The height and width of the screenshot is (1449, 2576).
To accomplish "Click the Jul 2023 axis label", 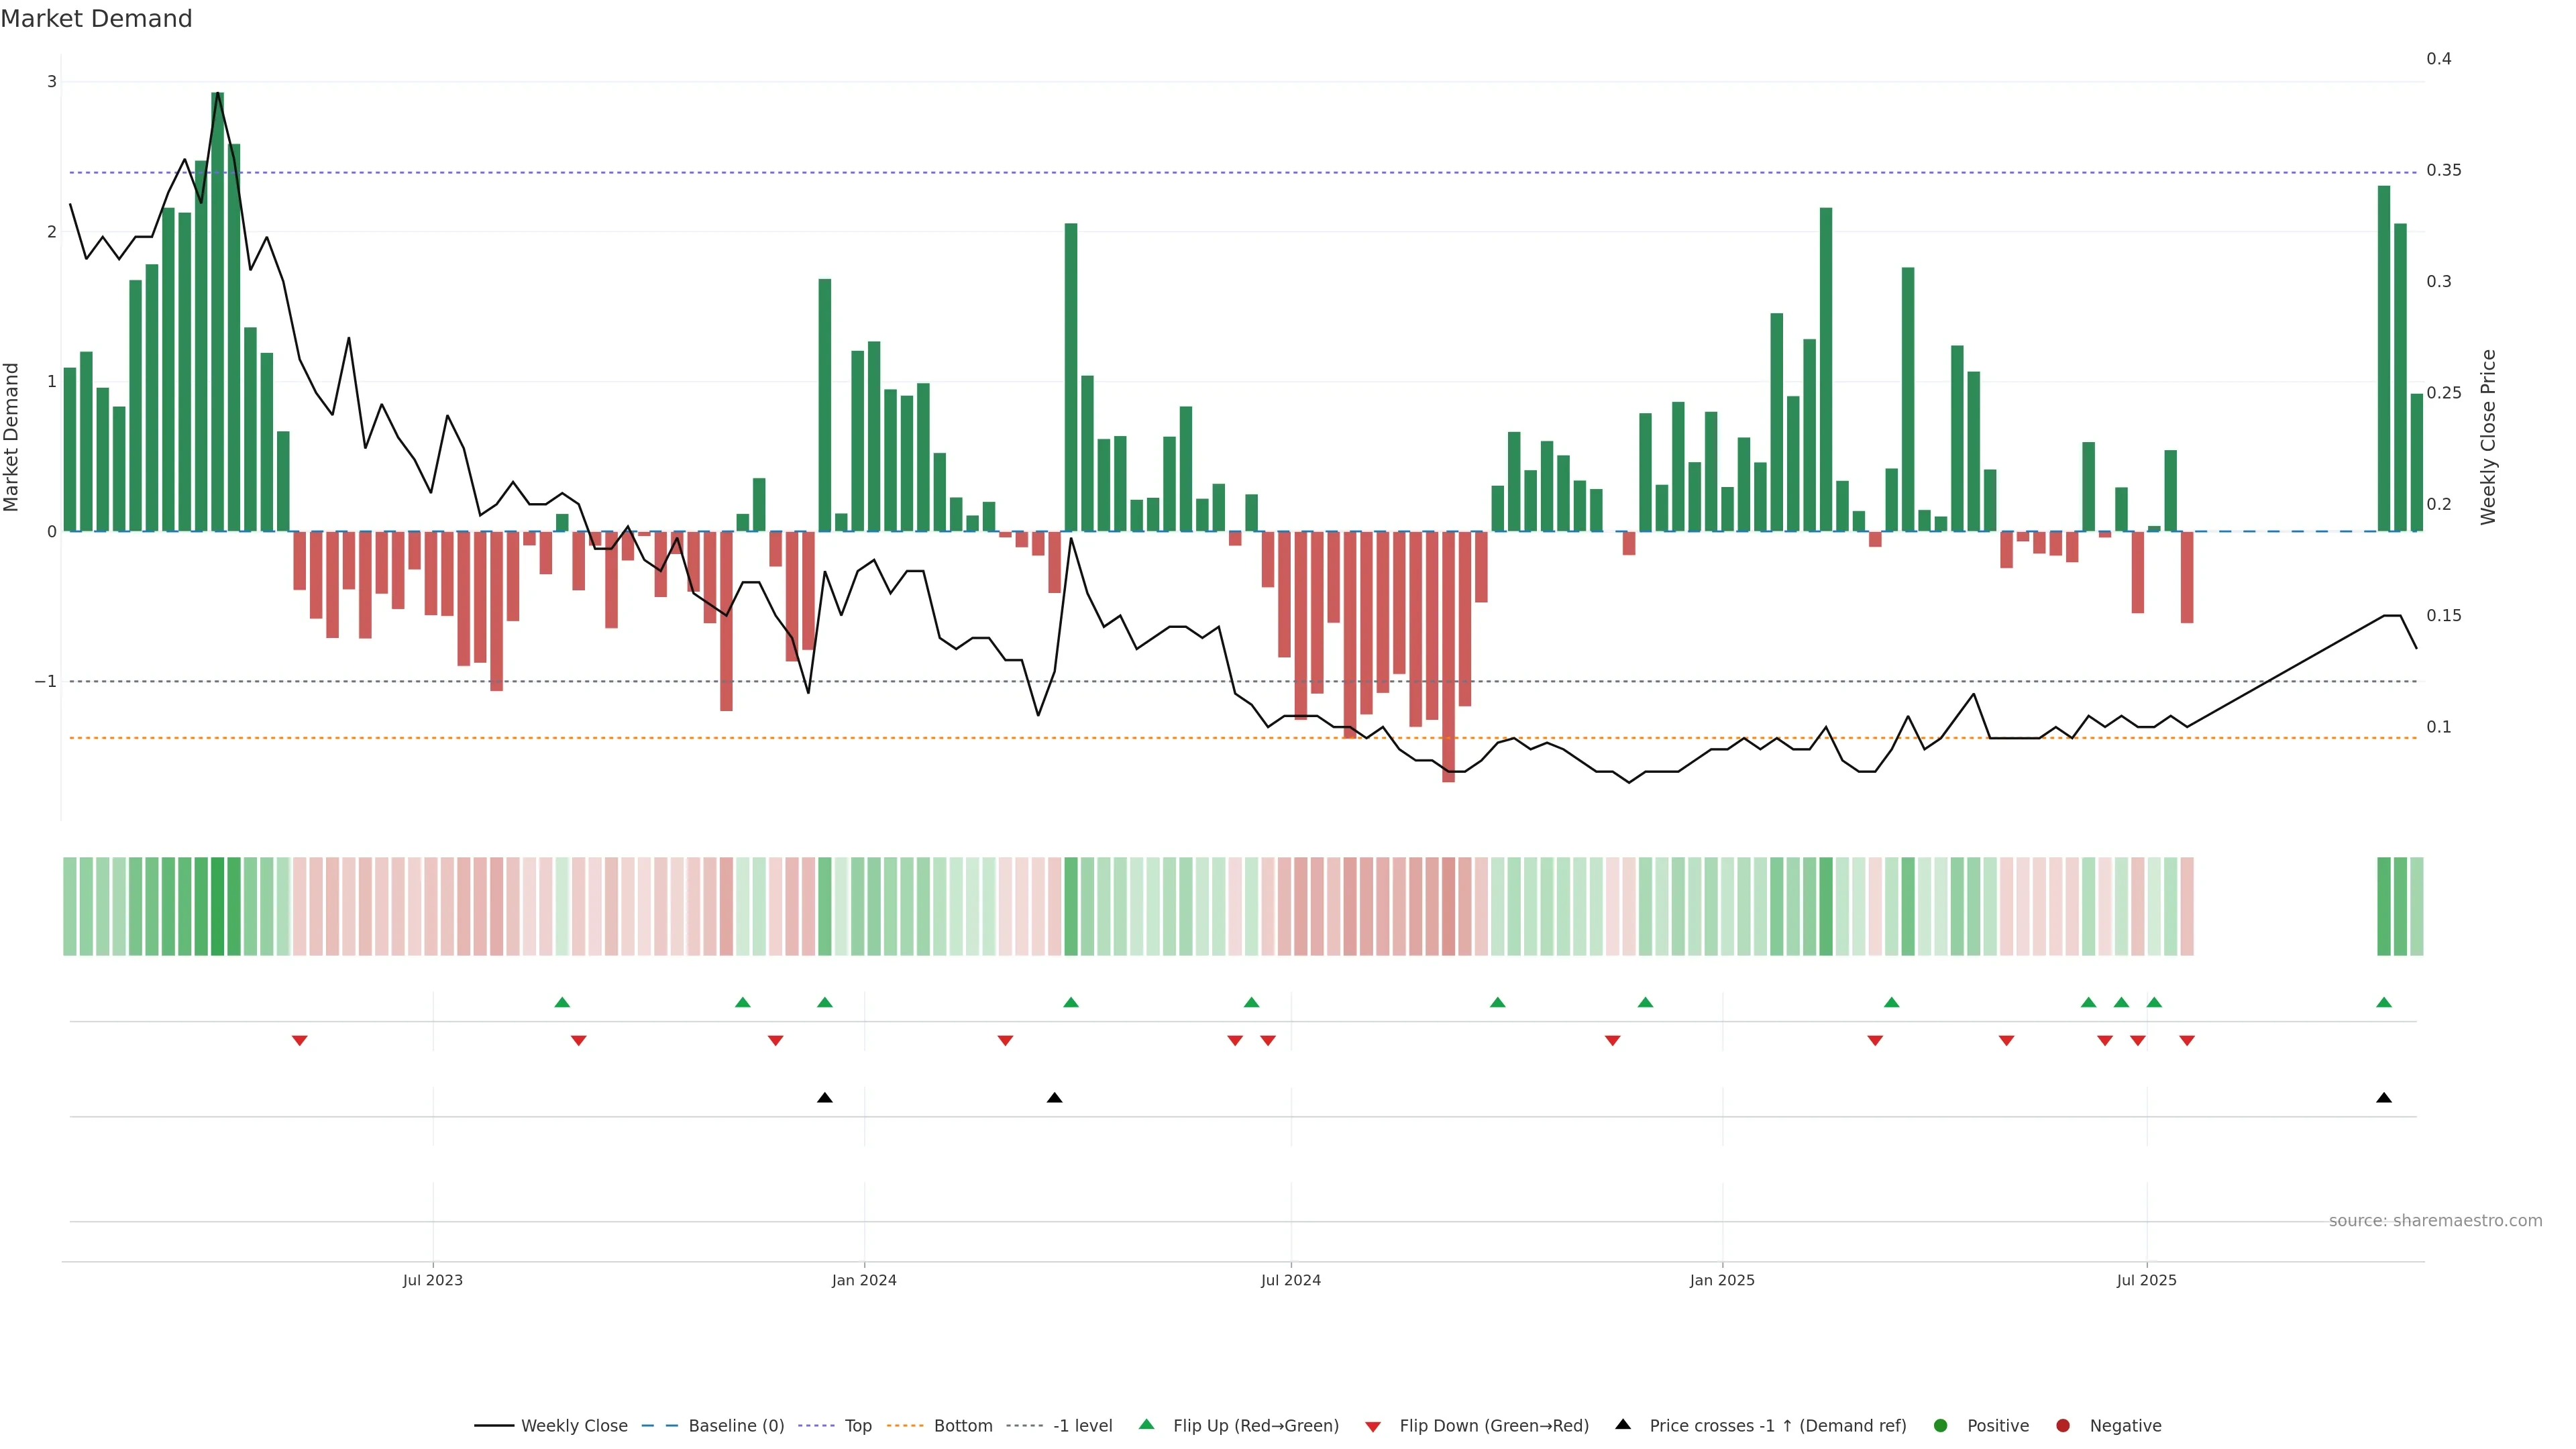I will [433, 1280].
